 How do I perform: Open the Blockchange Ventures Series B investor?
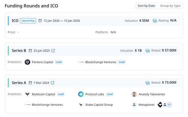[x=101, y=62]
